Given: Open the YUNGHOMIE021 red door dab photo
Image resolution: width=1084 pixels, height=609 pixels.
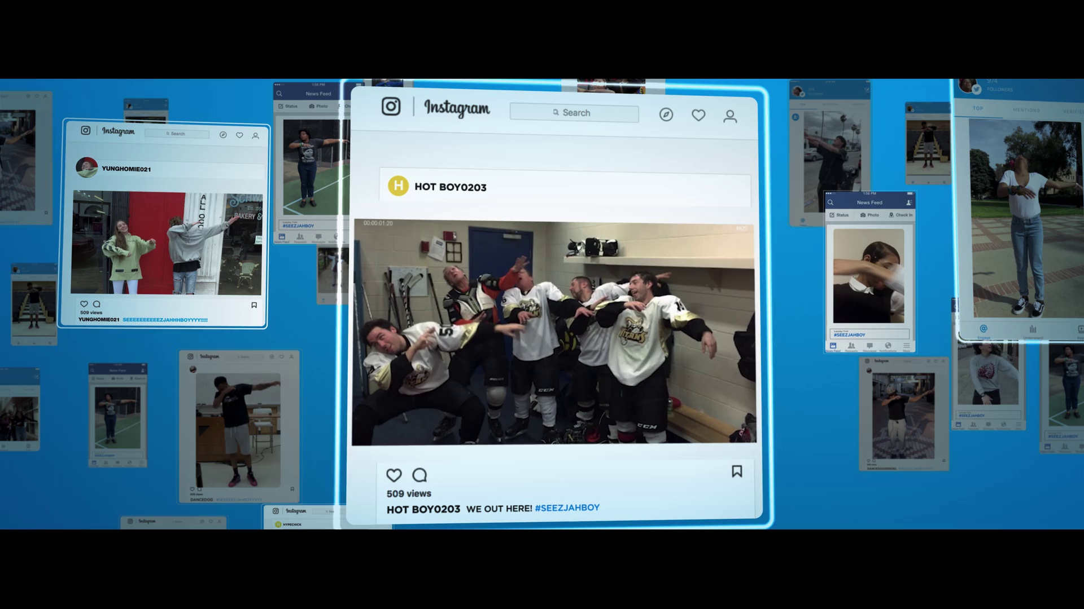Looking at the screenshot, I should point(167,242).
